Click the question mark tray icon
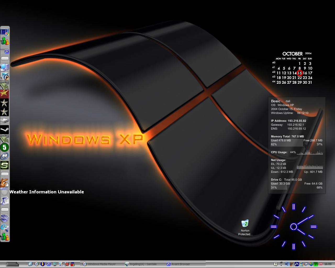This screenshot has height=268, width=335. click(x=275, y=264)
